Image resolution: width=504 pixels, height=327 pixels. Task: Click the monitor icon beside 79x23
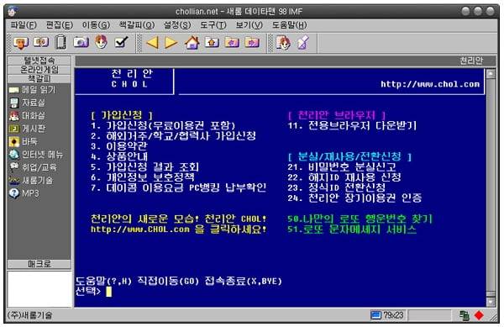pos(375,315)
